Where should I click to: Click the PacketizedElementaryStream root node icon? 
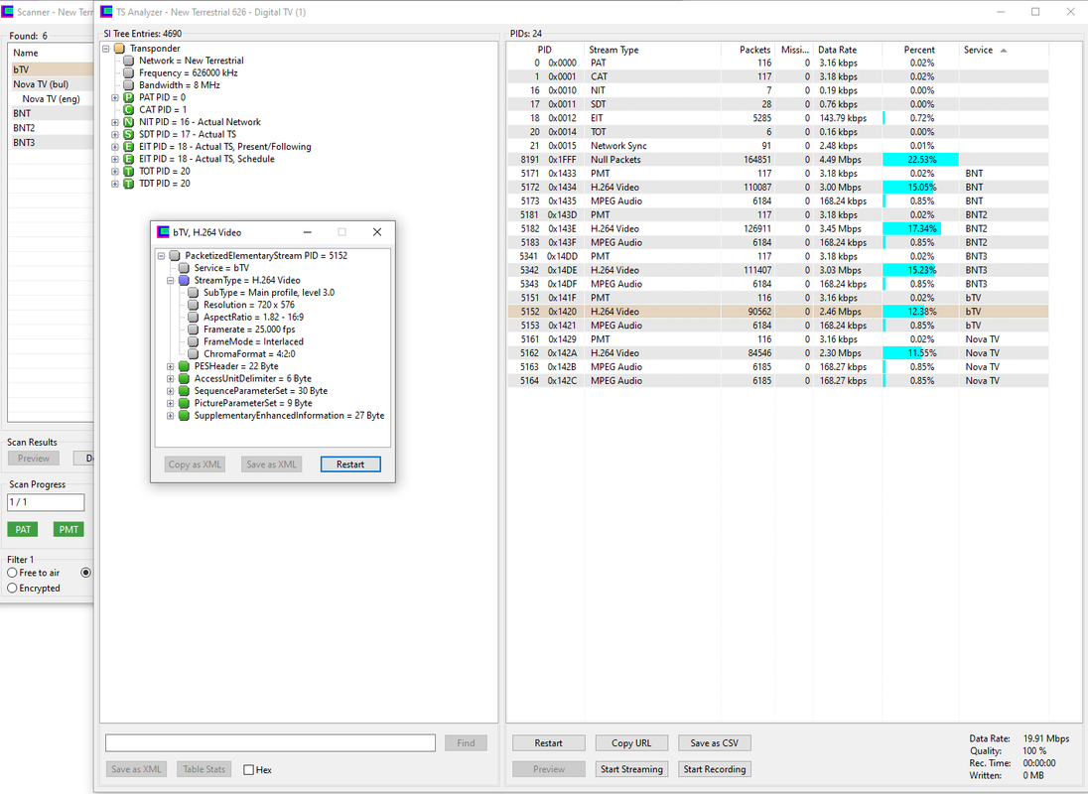point(175,256)
